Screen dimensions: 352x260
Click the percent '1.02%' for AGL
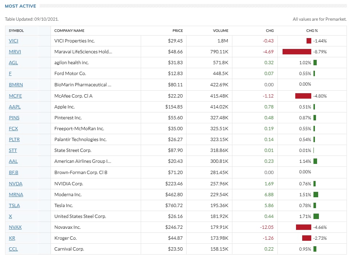tap(305, 63)
